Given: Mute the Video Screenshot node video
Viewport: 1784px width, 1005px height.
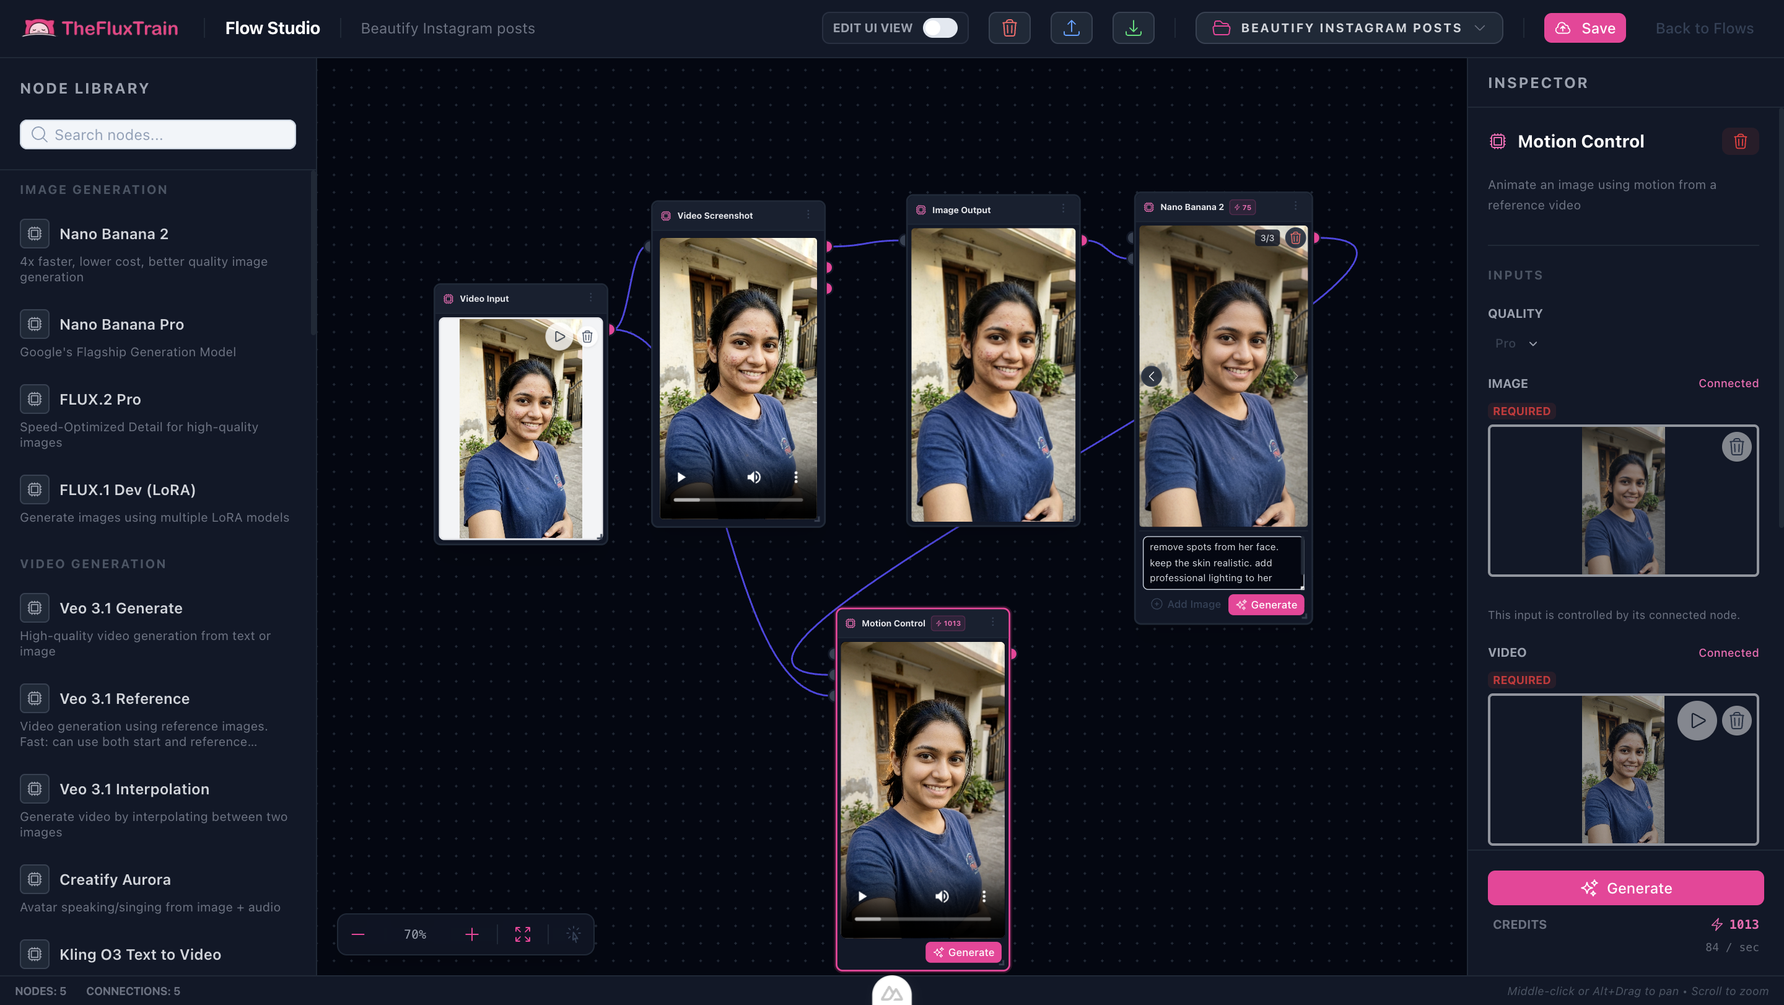Looking at the screenshot, I should click(754, 476).
